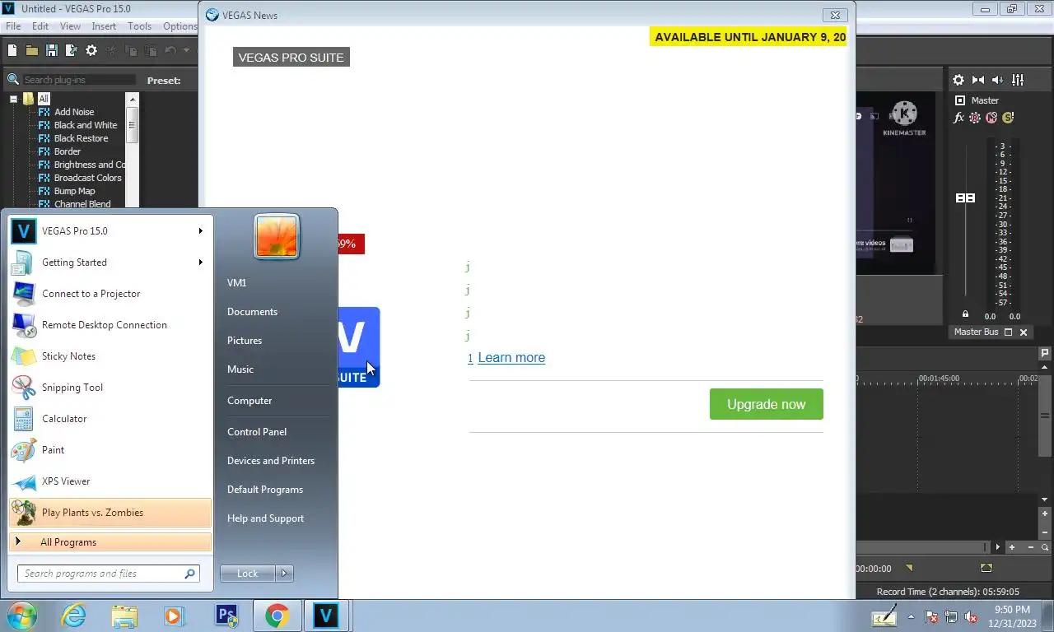Toggle the Master fader channel lock
The width and height of the screenshot is (1054, 632).
pyautogui.click(x=965, y=314)
